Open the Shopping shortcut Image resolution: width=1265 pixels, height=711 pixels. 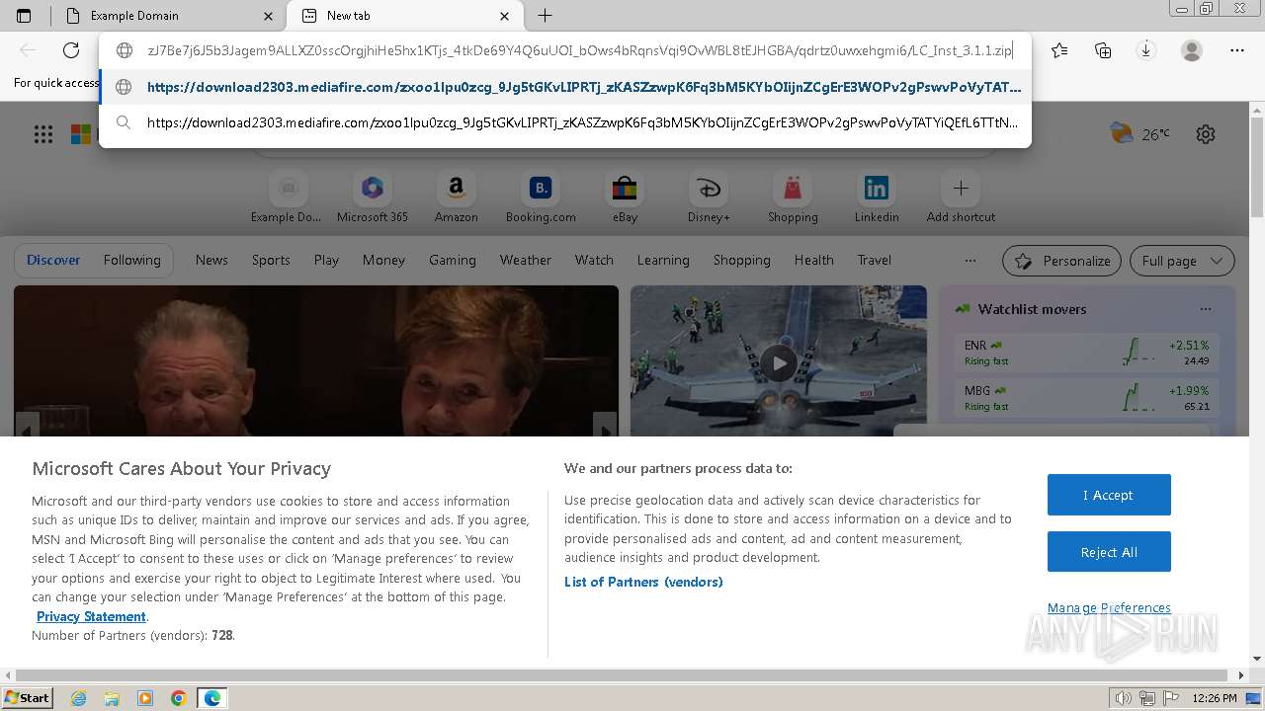point(793,197)
